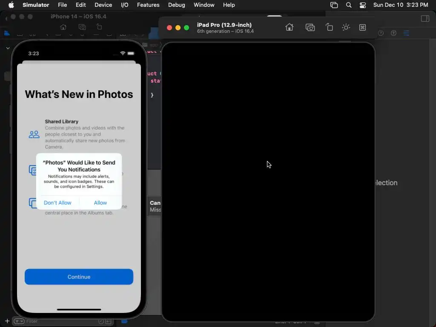The height and width of the screenshot is (327, 436).
Task: Open the Device menu
Action: pos(103,5)
